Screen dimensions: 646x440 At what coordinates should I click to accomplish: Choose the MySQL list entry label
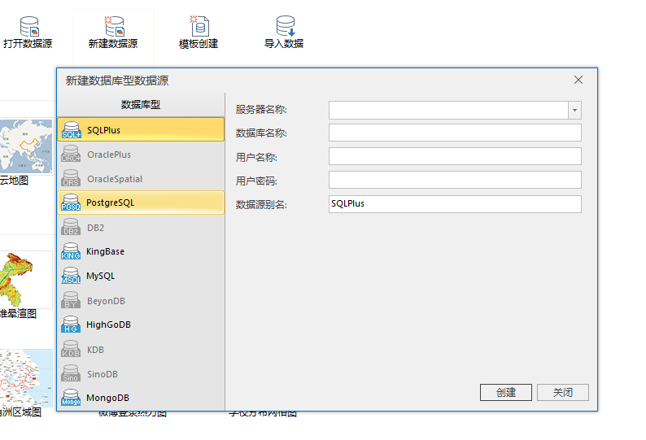coord(101,276)
